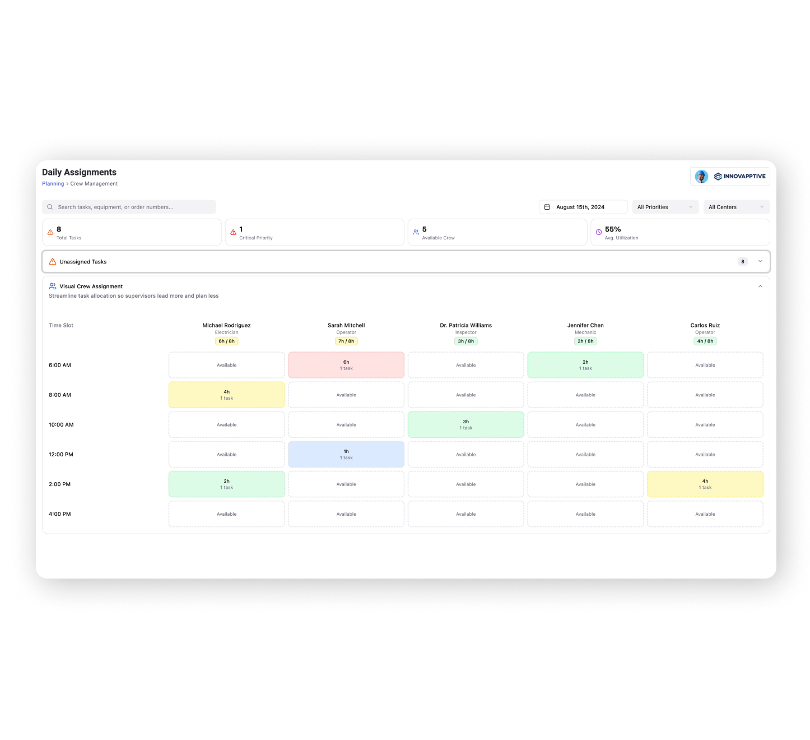Focus the search tasks input field
The image size is (810, 740).
(x=129, y=207)
